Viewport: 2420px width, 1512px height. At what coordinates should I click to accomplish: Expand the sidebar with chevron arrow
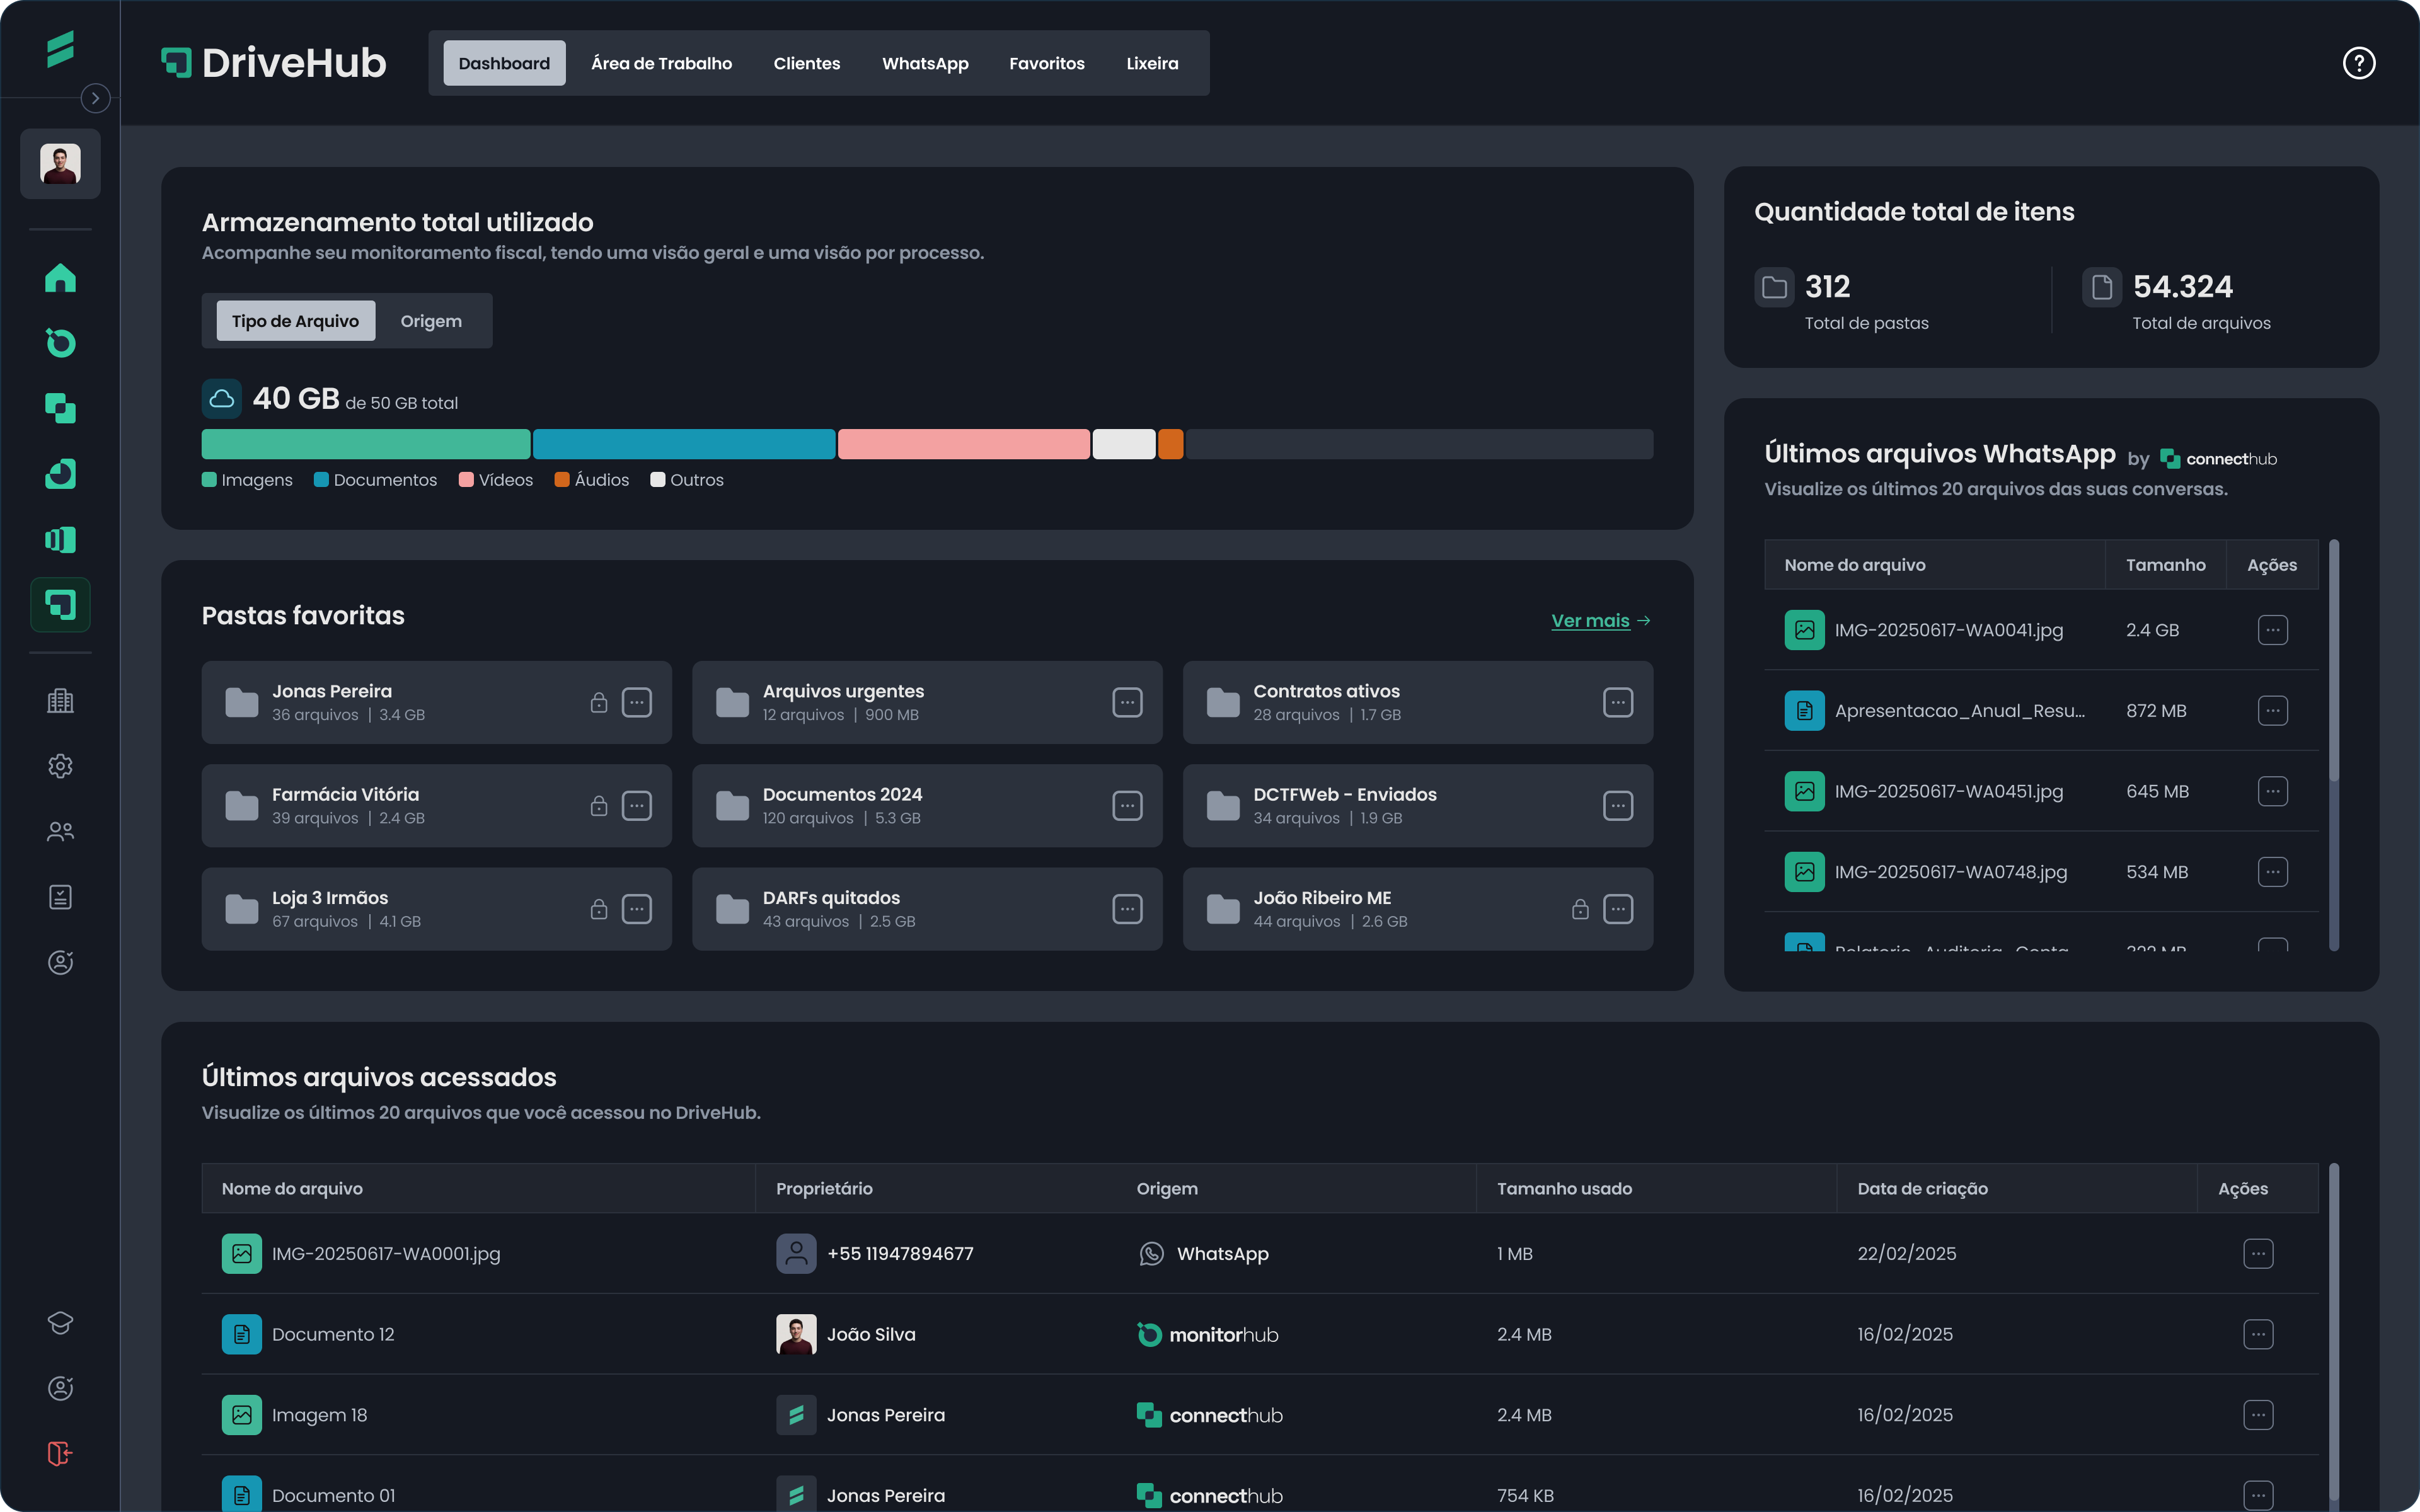[95, 98]
